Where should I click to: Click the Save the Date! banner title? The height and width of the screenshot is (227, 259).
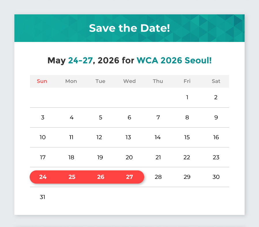point(129,28)
